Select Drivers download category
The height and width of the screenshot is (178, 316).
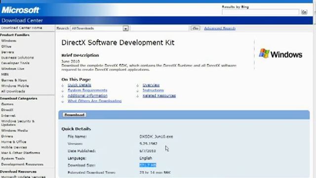(x=7, y=136)
